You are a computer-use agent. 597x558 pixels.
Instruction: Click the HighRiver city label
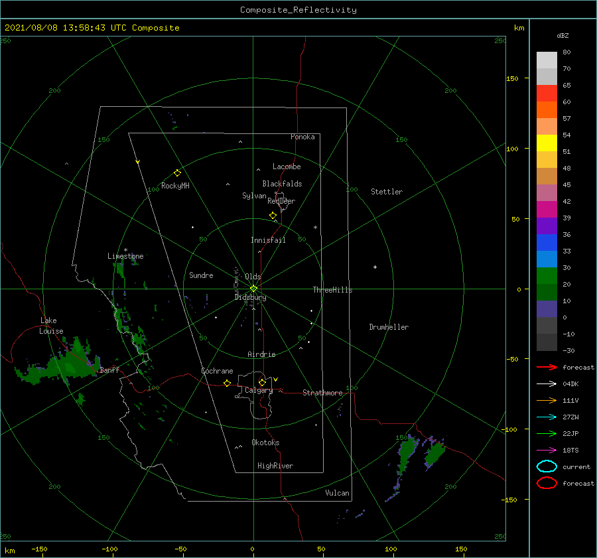(x=275, y=466)
